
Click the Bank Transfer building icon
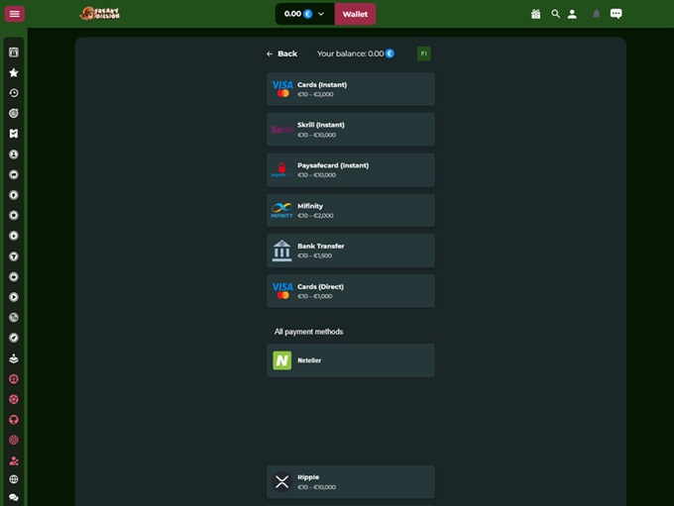[281, 251]
